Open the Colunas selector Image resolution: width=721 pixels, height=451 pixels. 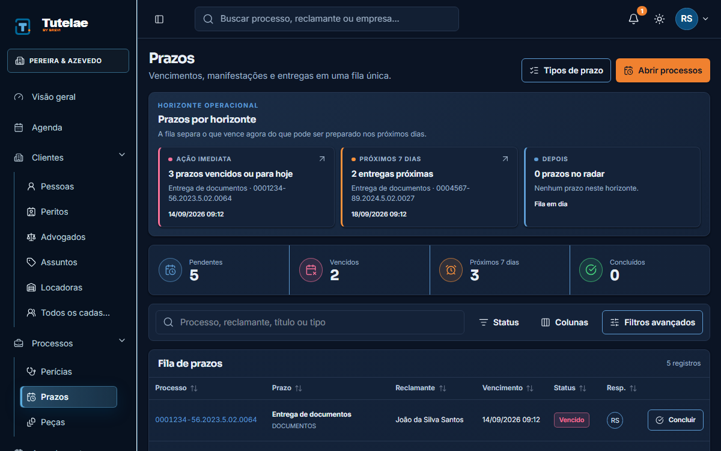click(565, 322)
